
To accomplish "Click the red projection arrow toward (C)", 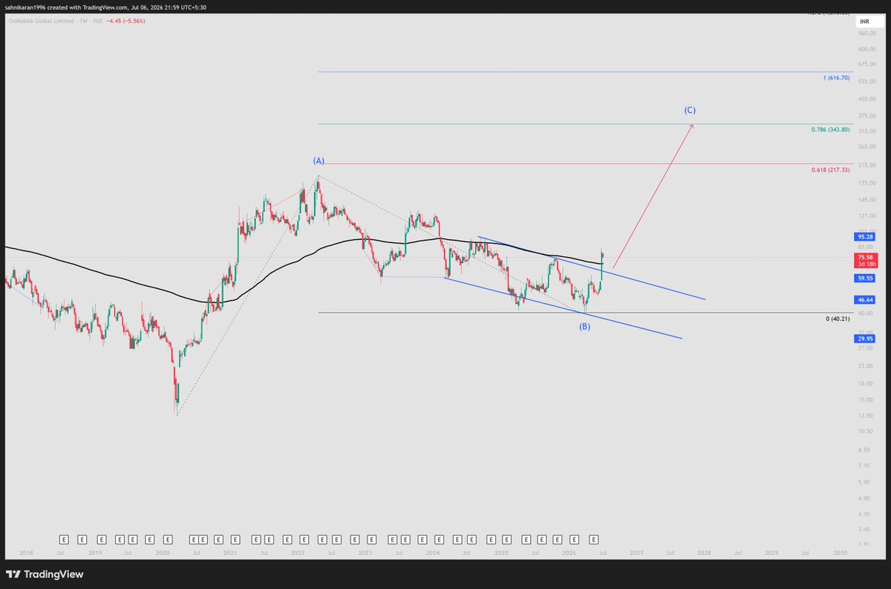I will 653,196.
